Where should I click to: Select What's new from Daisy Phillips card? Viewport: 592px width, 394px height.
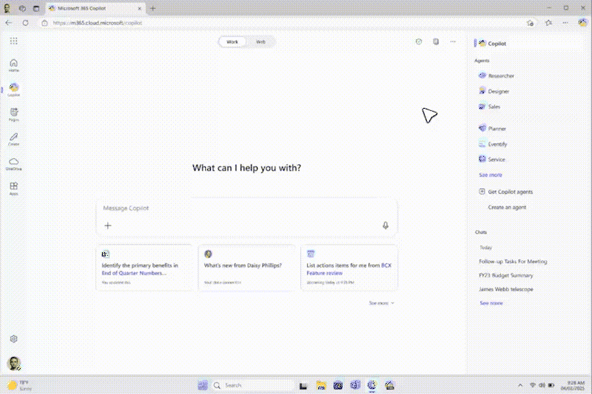click(246, 268)
